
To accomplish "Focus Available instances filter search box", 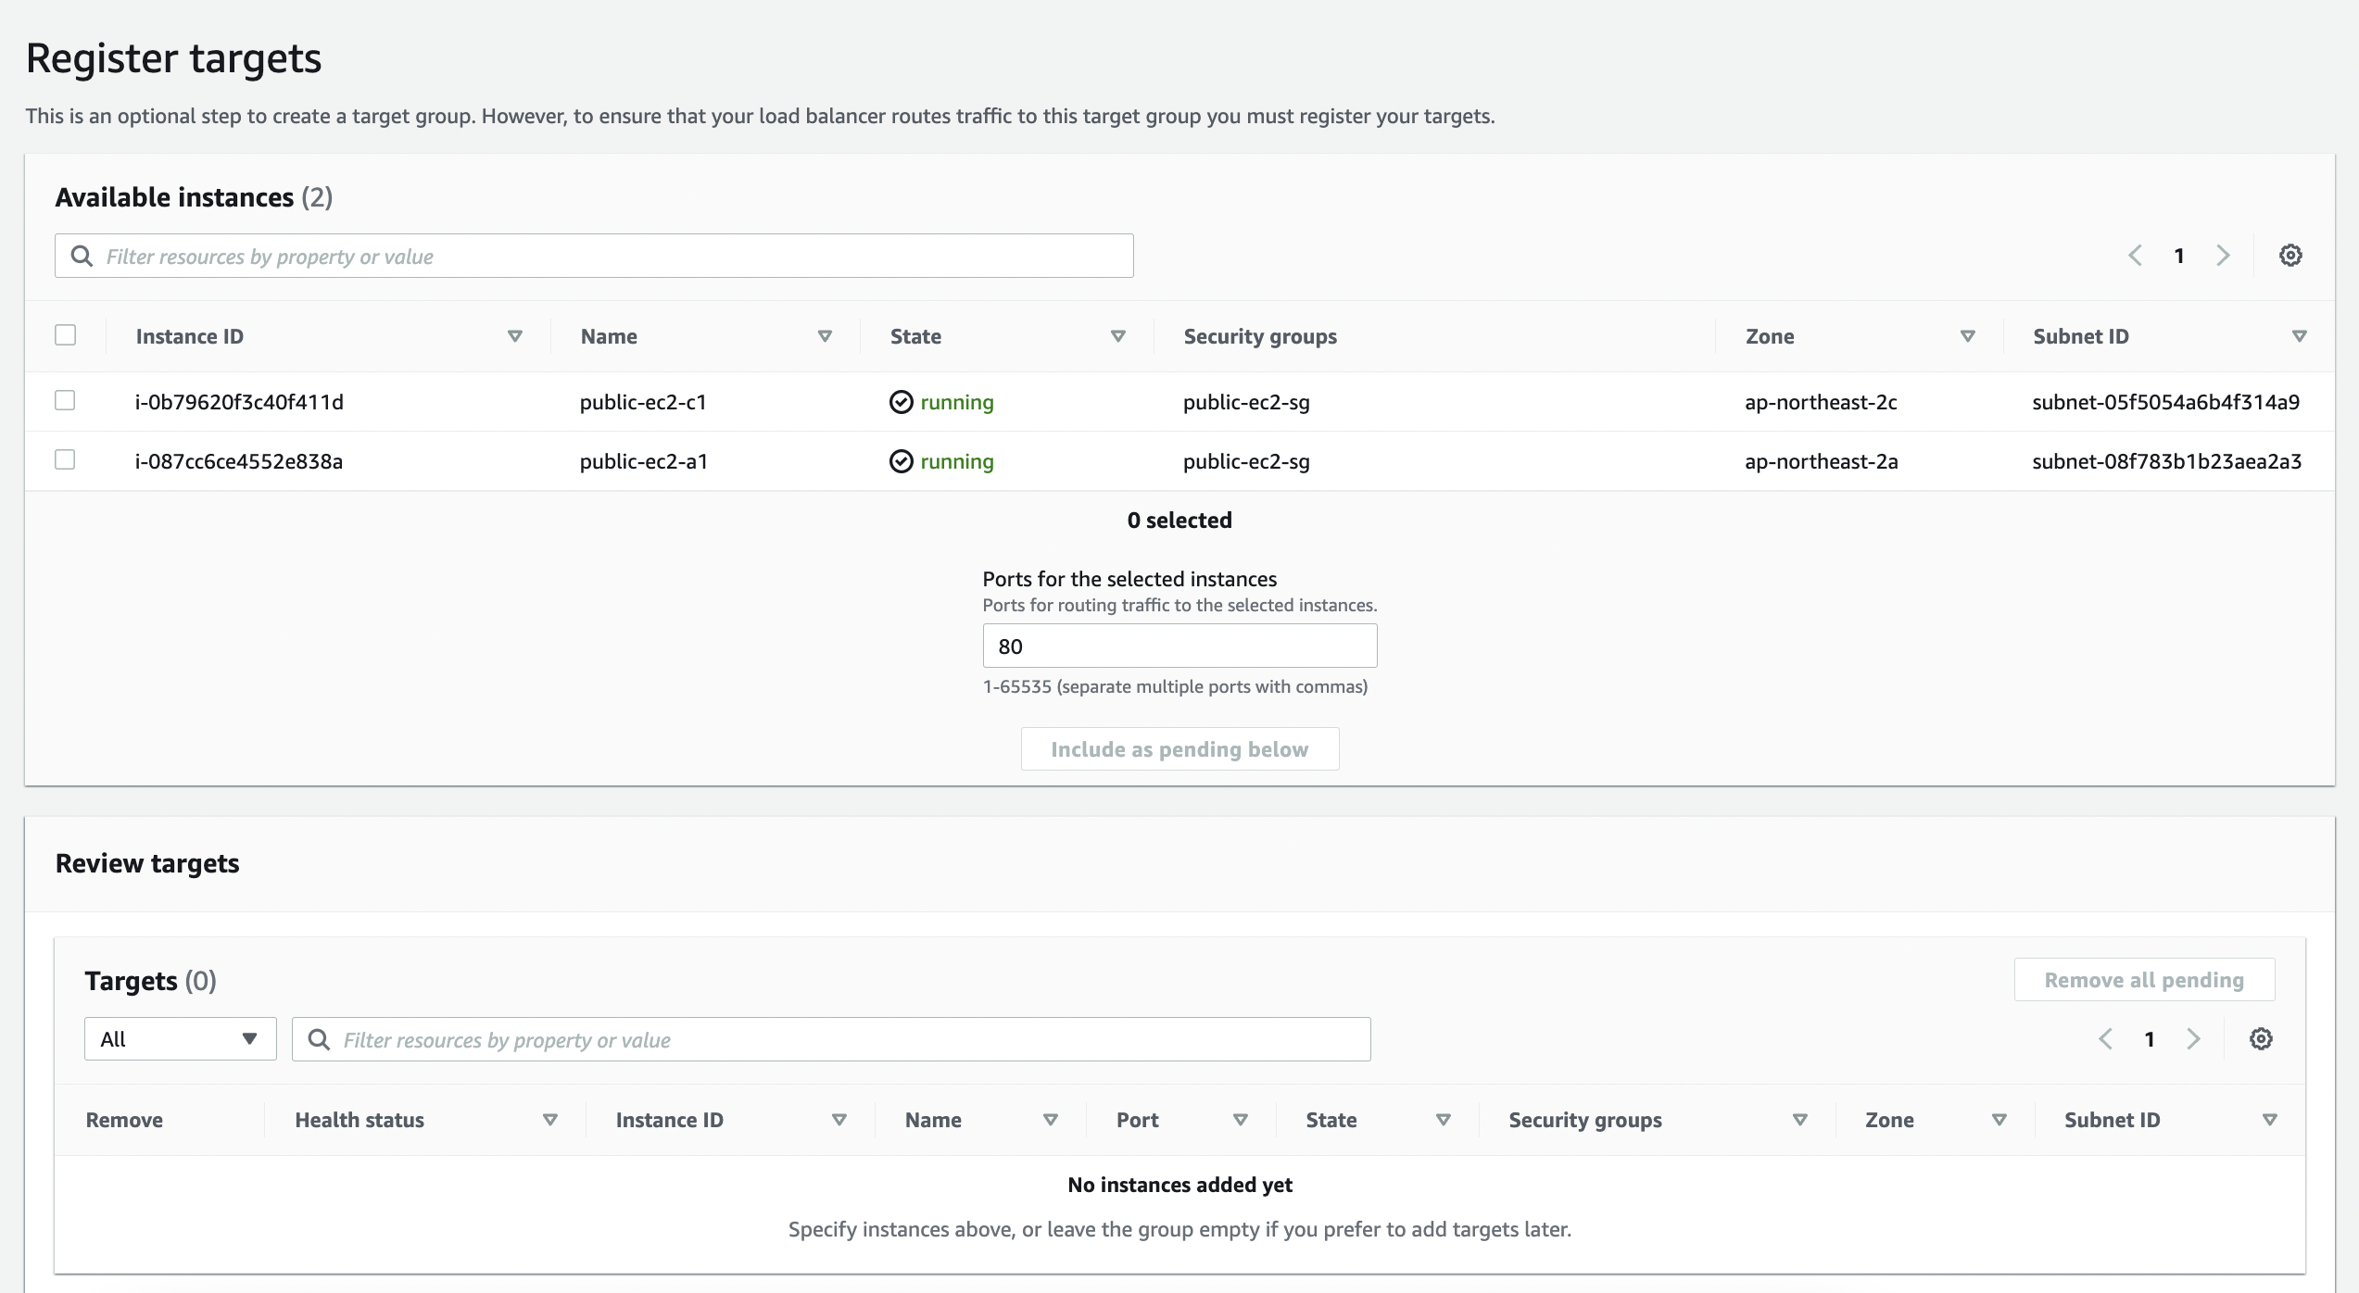I will pyautogui.click(x=594, y=257).
